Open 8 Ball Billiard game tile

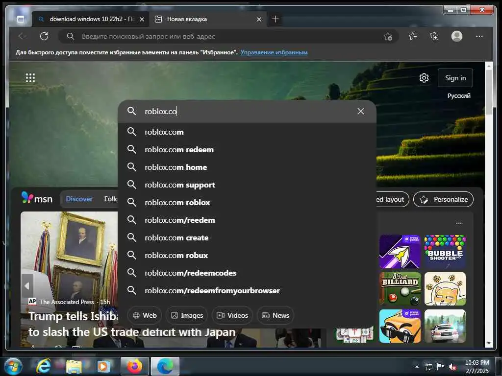coord(400,289)
